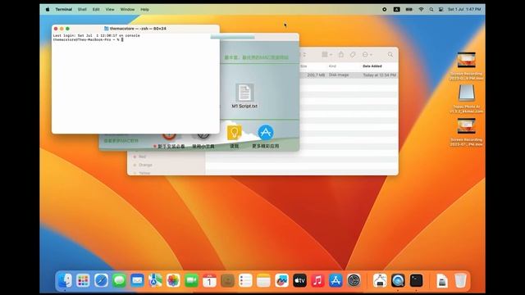Viewport: 525px width, 295px height.
Task: Click the white install-helper app Dock icon
Action: (x=380, y=280)
